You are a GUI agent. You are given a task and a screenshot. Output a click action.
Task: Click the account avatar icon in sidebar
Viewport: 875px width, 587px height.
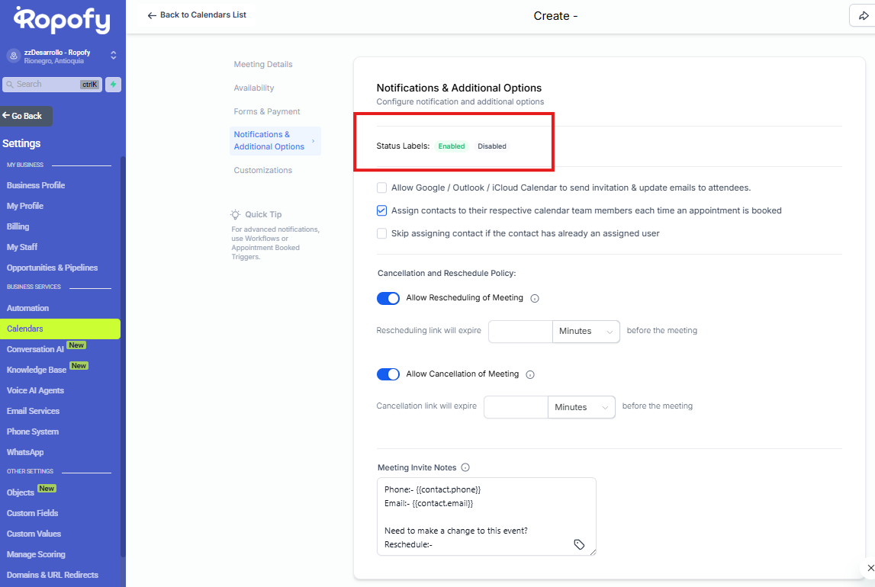click(13, 56)
